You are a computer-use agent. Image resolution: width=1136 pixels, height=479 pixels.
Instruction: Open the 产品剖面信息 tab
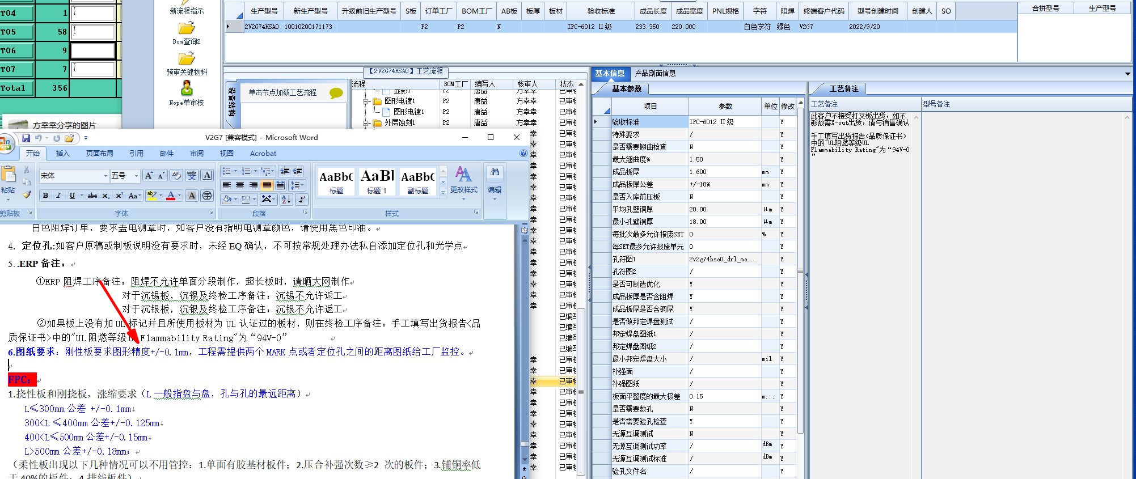tap(655, 74)
